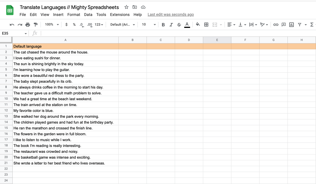Open text wrapping dropdown
This screenshot has height=184, width=316.
(253, 24)
